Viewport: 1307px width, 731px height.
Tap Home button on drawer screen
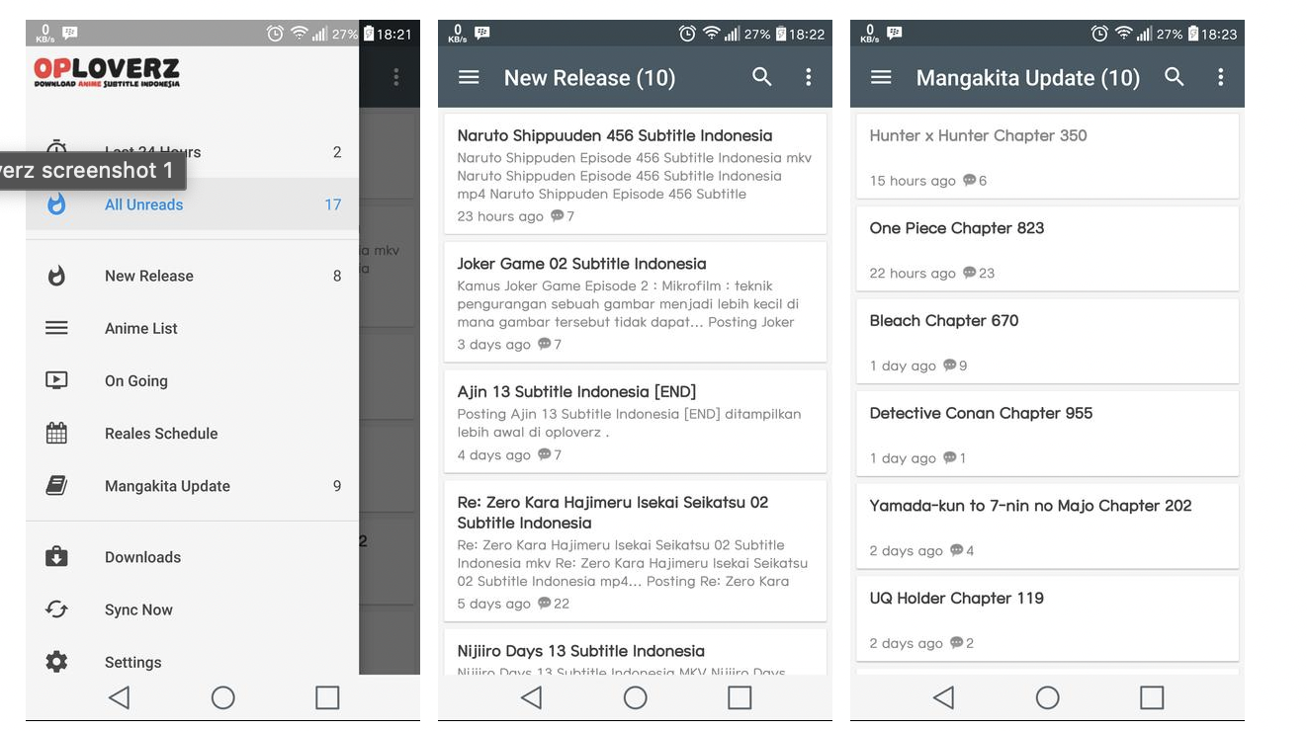[x=223, y=697]
